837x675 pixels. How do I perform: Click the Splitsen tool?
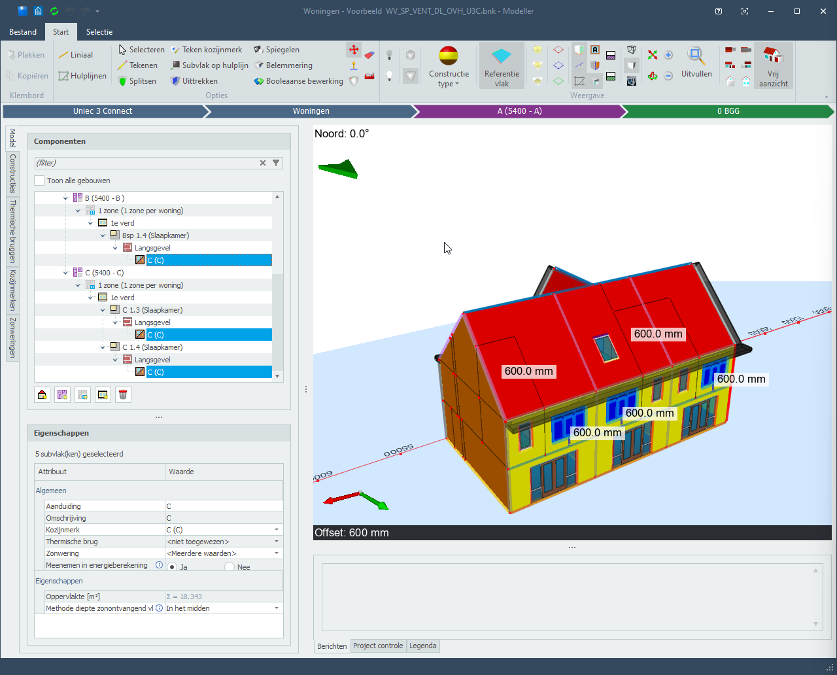tap(137, 81)
